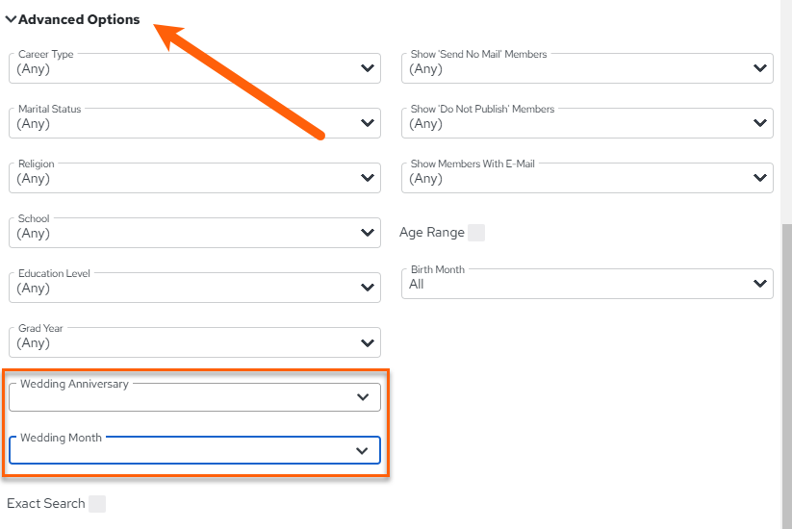Click the Education Level dropdown arrow
792x529 pixels.
(368, 288)
